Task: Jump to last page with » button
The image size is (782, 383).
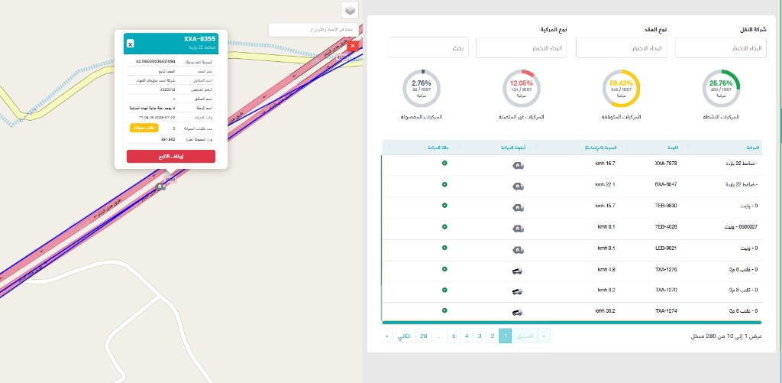Action: pyautogui.click(x=387, y=336)
